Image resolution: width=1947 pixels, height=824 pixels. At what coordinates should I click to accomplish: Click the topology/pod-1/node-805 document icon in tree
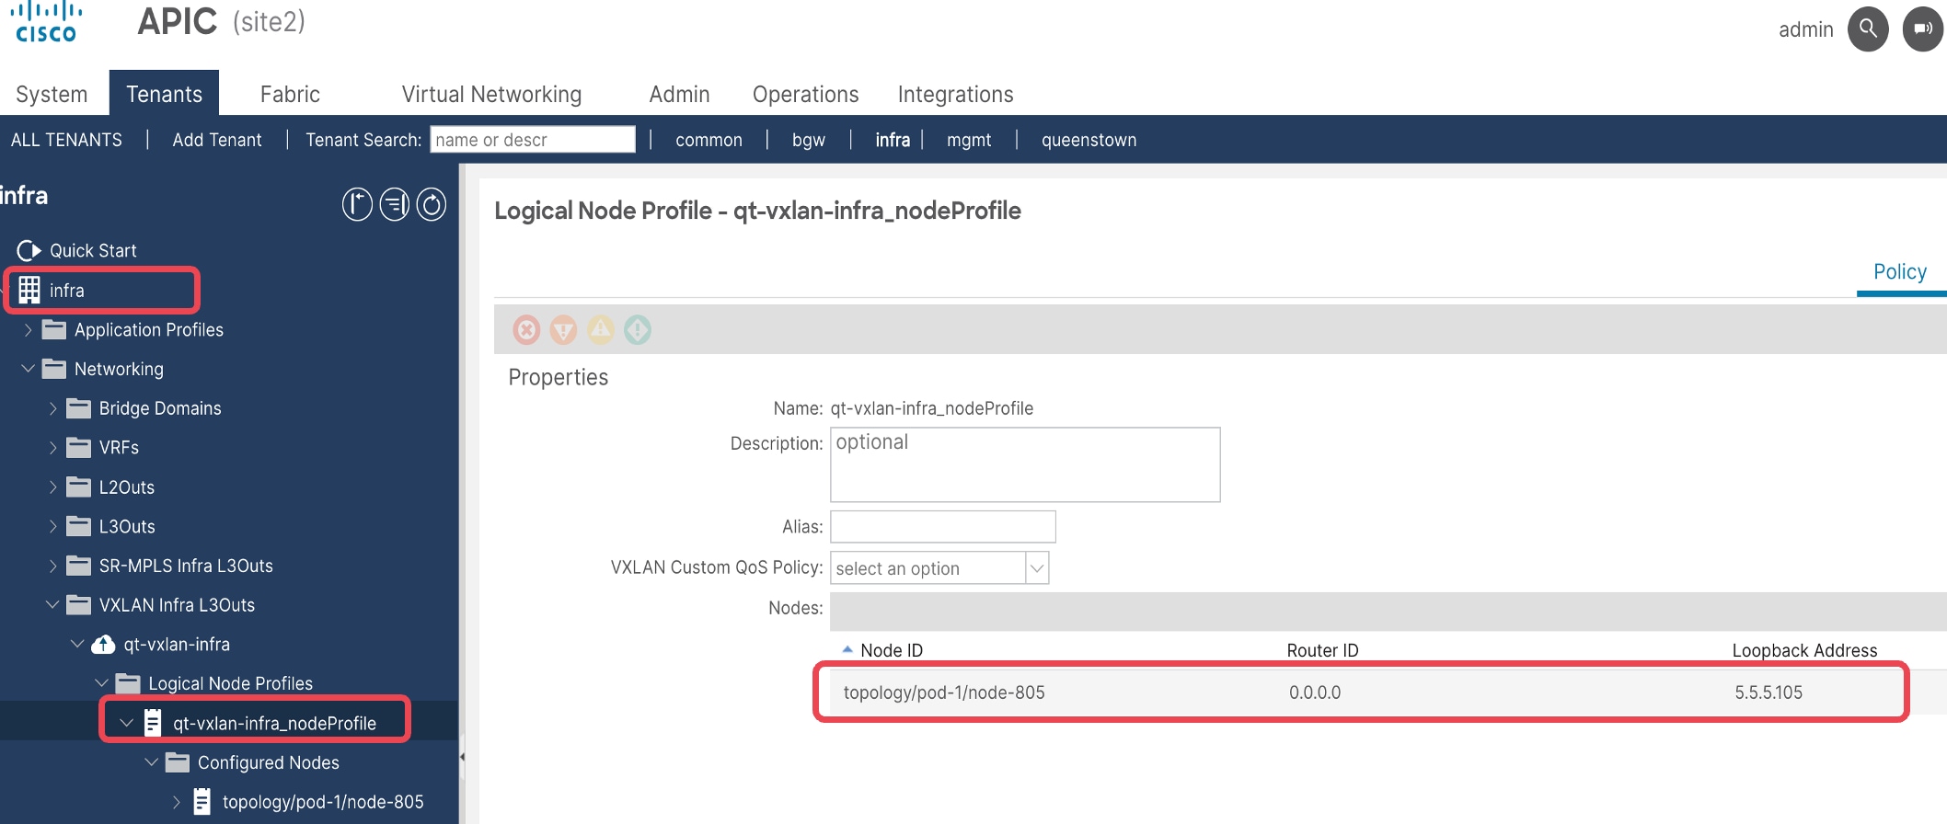pyautogui.click(x=202, y=802)
